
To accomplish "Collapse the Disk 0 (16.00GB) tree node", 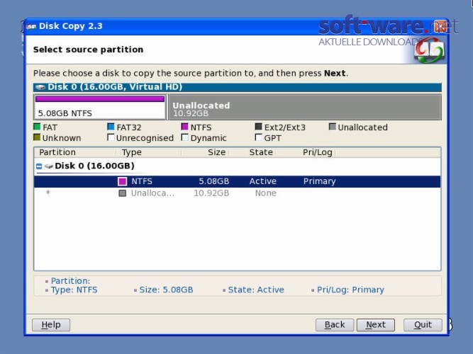I will tap(39, 166).
